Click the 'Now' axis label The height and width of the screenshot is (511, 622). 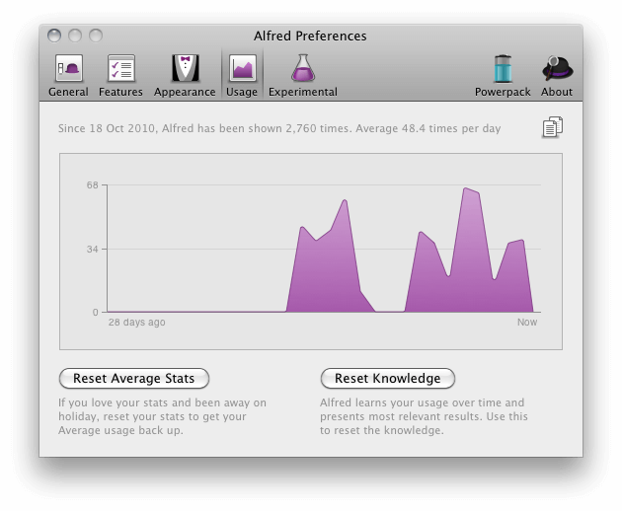click(x=527, y=323)
